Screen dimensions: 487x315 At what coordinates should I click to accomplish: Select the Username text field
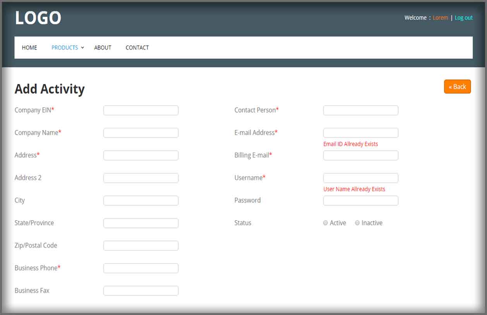(360, 178)
